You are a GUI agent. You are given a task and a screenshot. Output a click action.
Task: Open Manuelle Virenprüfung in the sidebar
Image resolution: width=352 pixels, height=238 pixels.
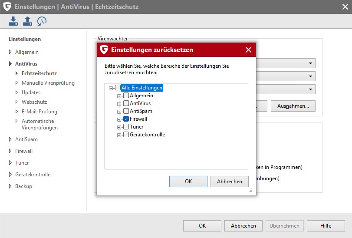48,83
